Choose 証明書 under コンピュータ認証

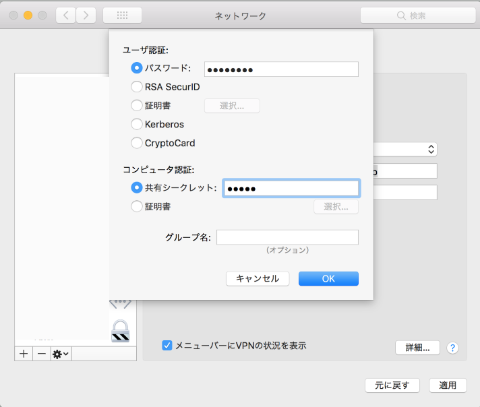(x=137, y=207)
